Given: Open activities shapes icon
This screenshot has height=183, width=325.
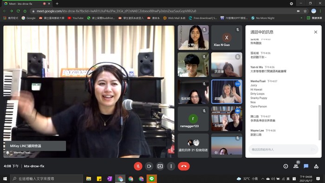Looking at the screenshot, I should pos(316,166).
